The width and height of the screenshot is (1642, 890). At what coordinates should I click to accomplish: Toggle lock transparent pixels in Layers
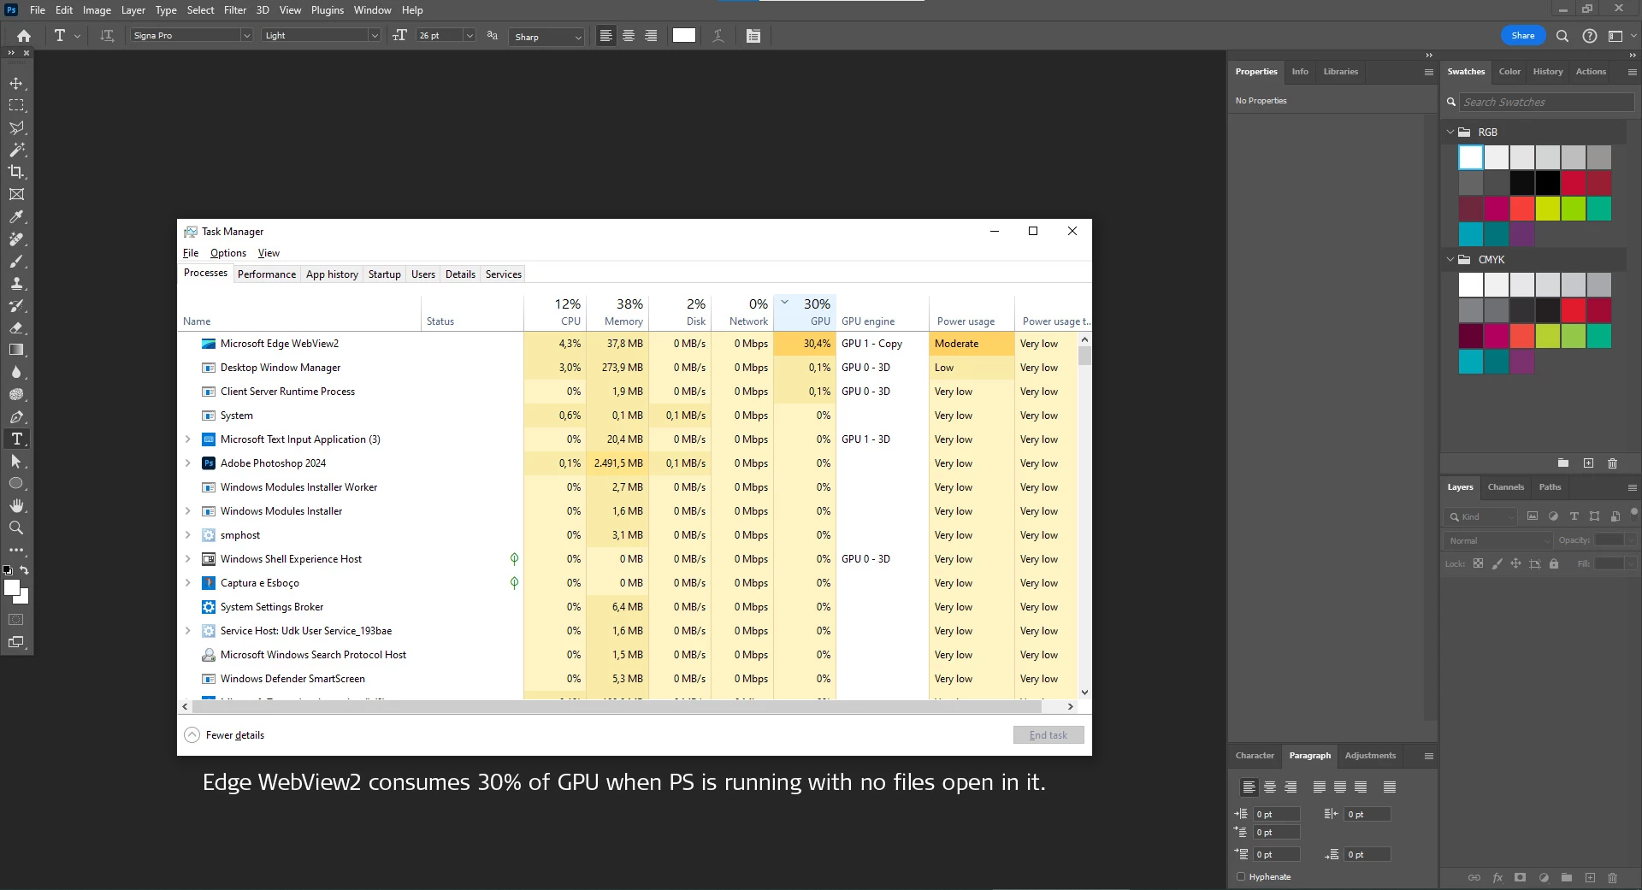coord(1478,563)
